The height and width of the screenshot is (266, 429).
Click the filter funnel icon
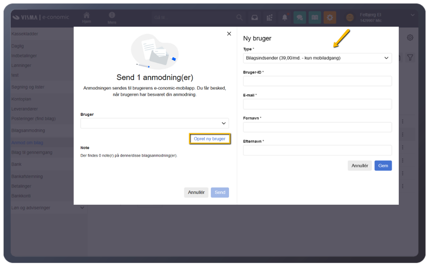point(410,57)
